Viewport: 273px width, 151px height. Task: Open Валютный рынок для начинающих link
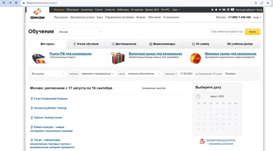155,54
